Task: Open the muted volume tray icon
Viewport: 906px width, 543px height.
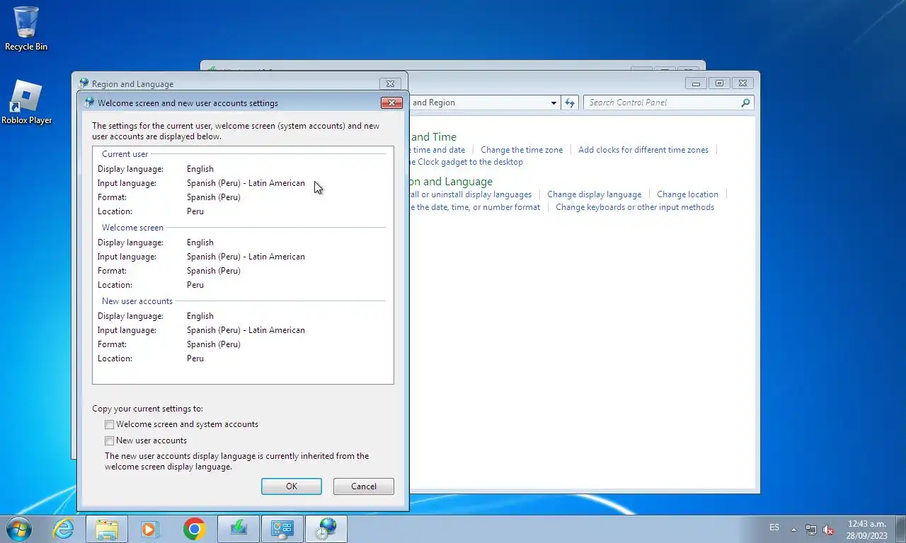Action: coord(828,530)
